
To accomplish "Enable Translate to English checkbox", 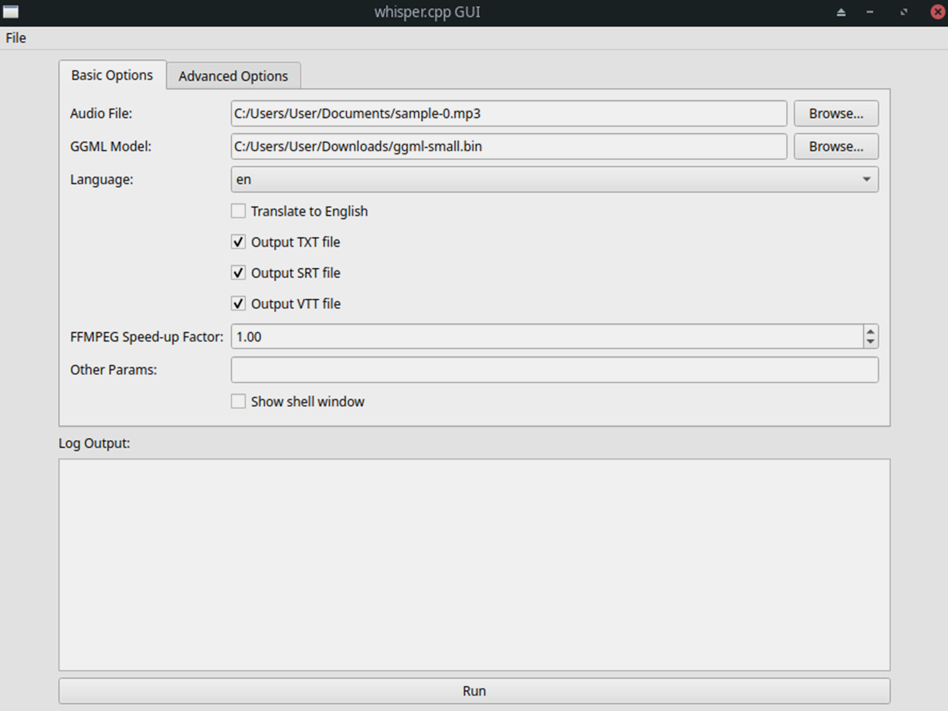I will point(238,211).
